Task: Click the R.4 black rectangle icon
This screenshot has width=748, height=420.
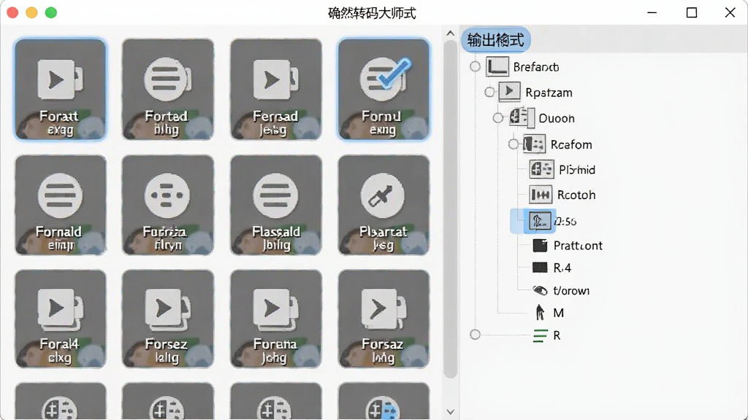Action: (540, 267)
